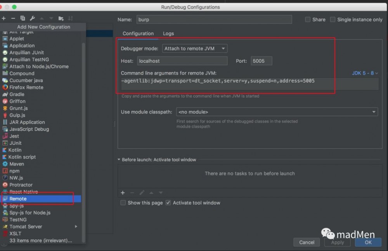Viewport: 388px width, 251px height.
Task: Click the configuration type list scrollbar
Action: (x=84, y=142)
